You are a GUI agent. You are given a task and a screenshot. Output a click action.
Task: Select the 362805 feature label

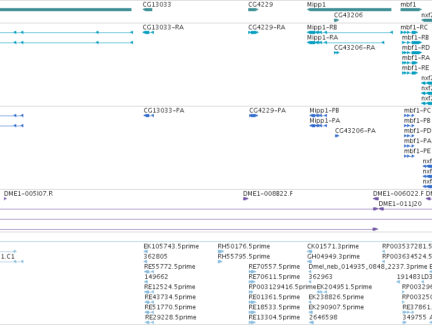coord(155,257)
